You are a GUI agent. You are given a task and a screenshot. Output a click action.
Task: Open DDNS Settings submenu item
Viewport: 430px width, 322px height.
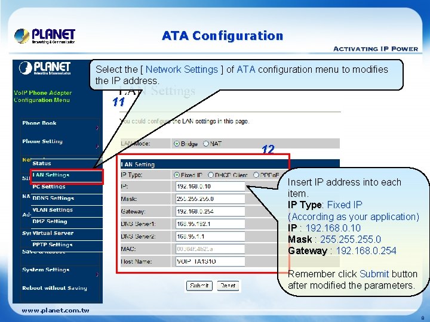pyautogui.click(x=53, y=198)
